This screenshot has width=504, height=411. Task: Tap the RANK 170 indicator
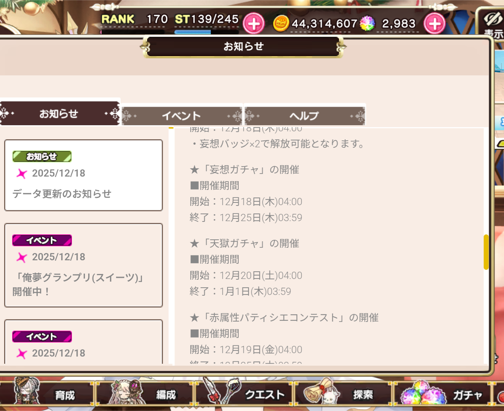134,19
